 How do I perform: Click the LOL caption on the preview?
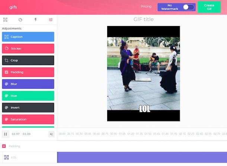tap(145, 109)
